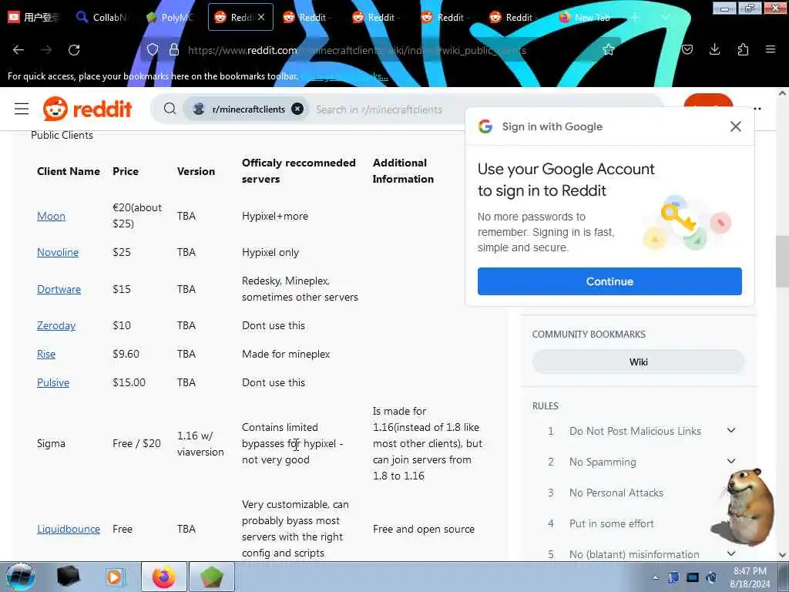Remove the r/minecraftclients search filter
This screenshot has width=789, height=592.
[297, 109]
